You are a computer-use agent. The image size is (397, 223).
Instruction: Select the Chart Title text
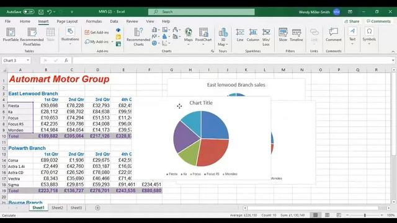click(201, 103)
